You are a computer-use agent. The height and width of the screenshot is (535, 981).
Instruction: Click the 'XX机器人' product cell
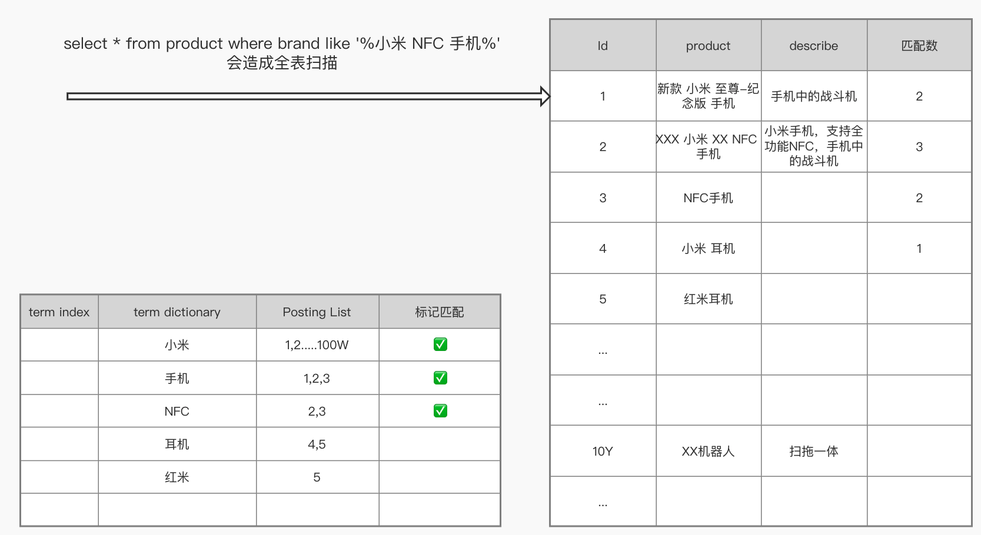(x=709, y=451)
